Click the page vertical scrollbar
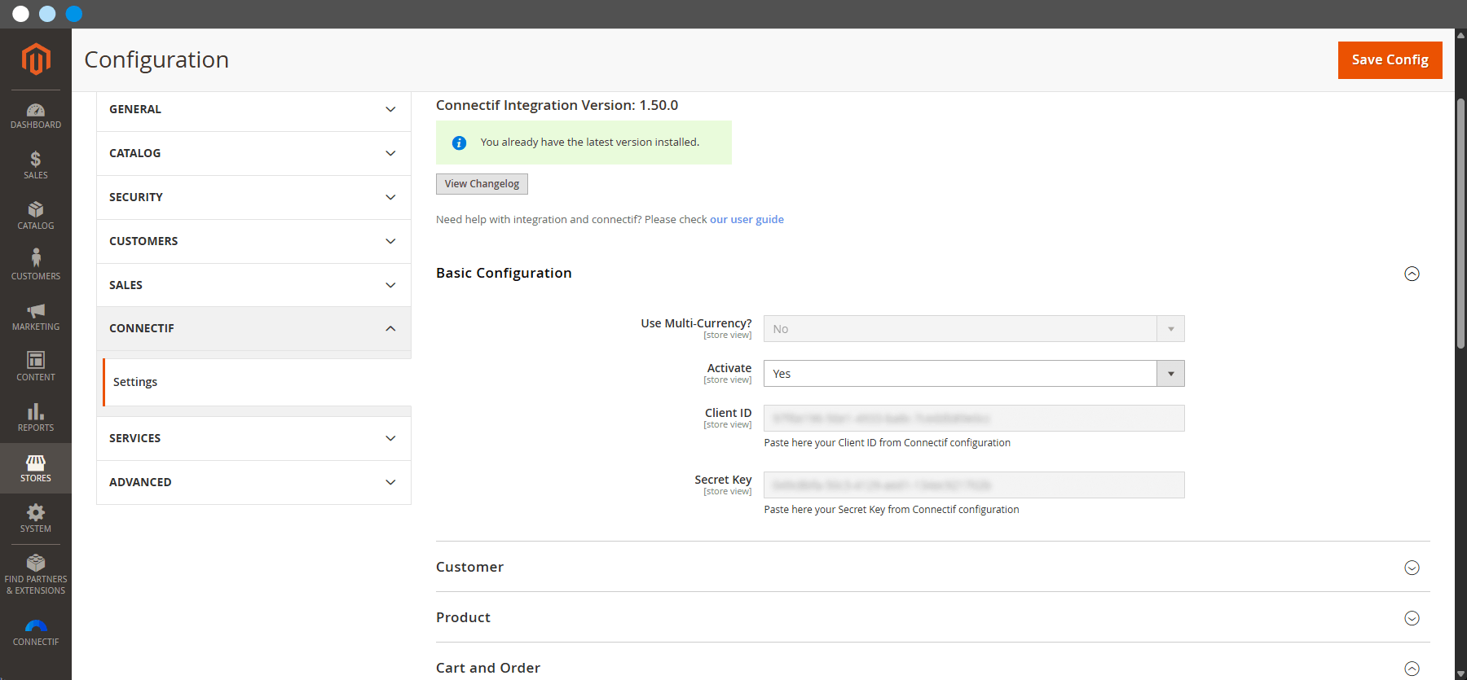Viewport: 1467px width, 680px height. point(1460,224)
